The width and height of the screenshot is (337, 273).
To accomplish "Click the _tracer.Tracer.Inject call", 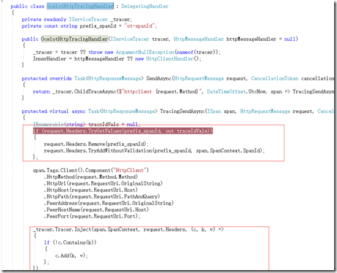I will [128, 229].
